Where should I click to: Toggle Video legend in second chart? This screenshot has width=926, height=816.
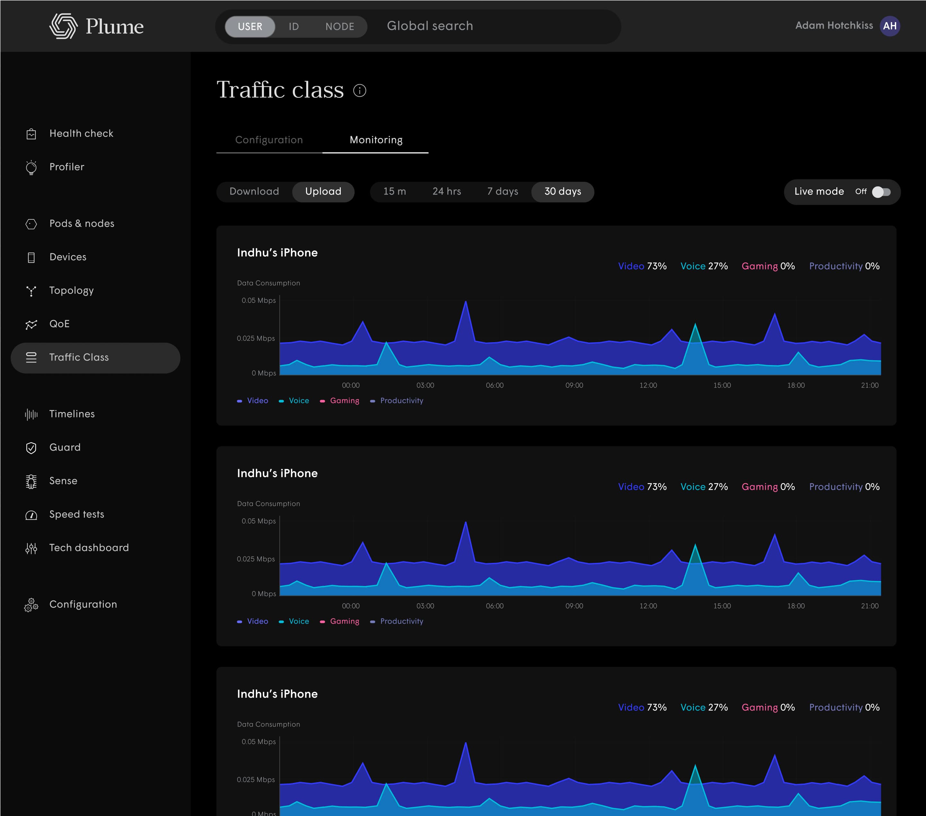(x=253, y=622)
